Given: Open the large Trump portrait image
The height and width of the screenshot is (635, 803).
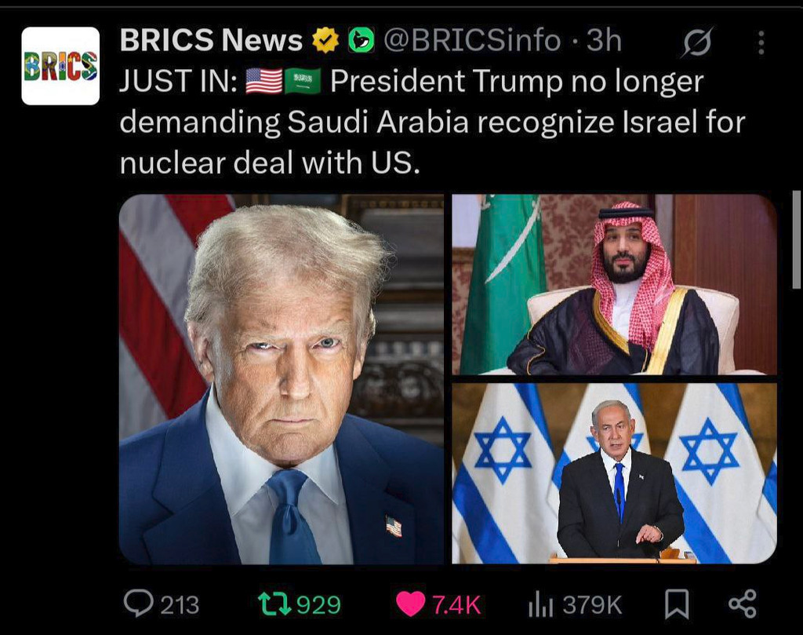Looking at the screenshot, I should [x=282, y=379].
